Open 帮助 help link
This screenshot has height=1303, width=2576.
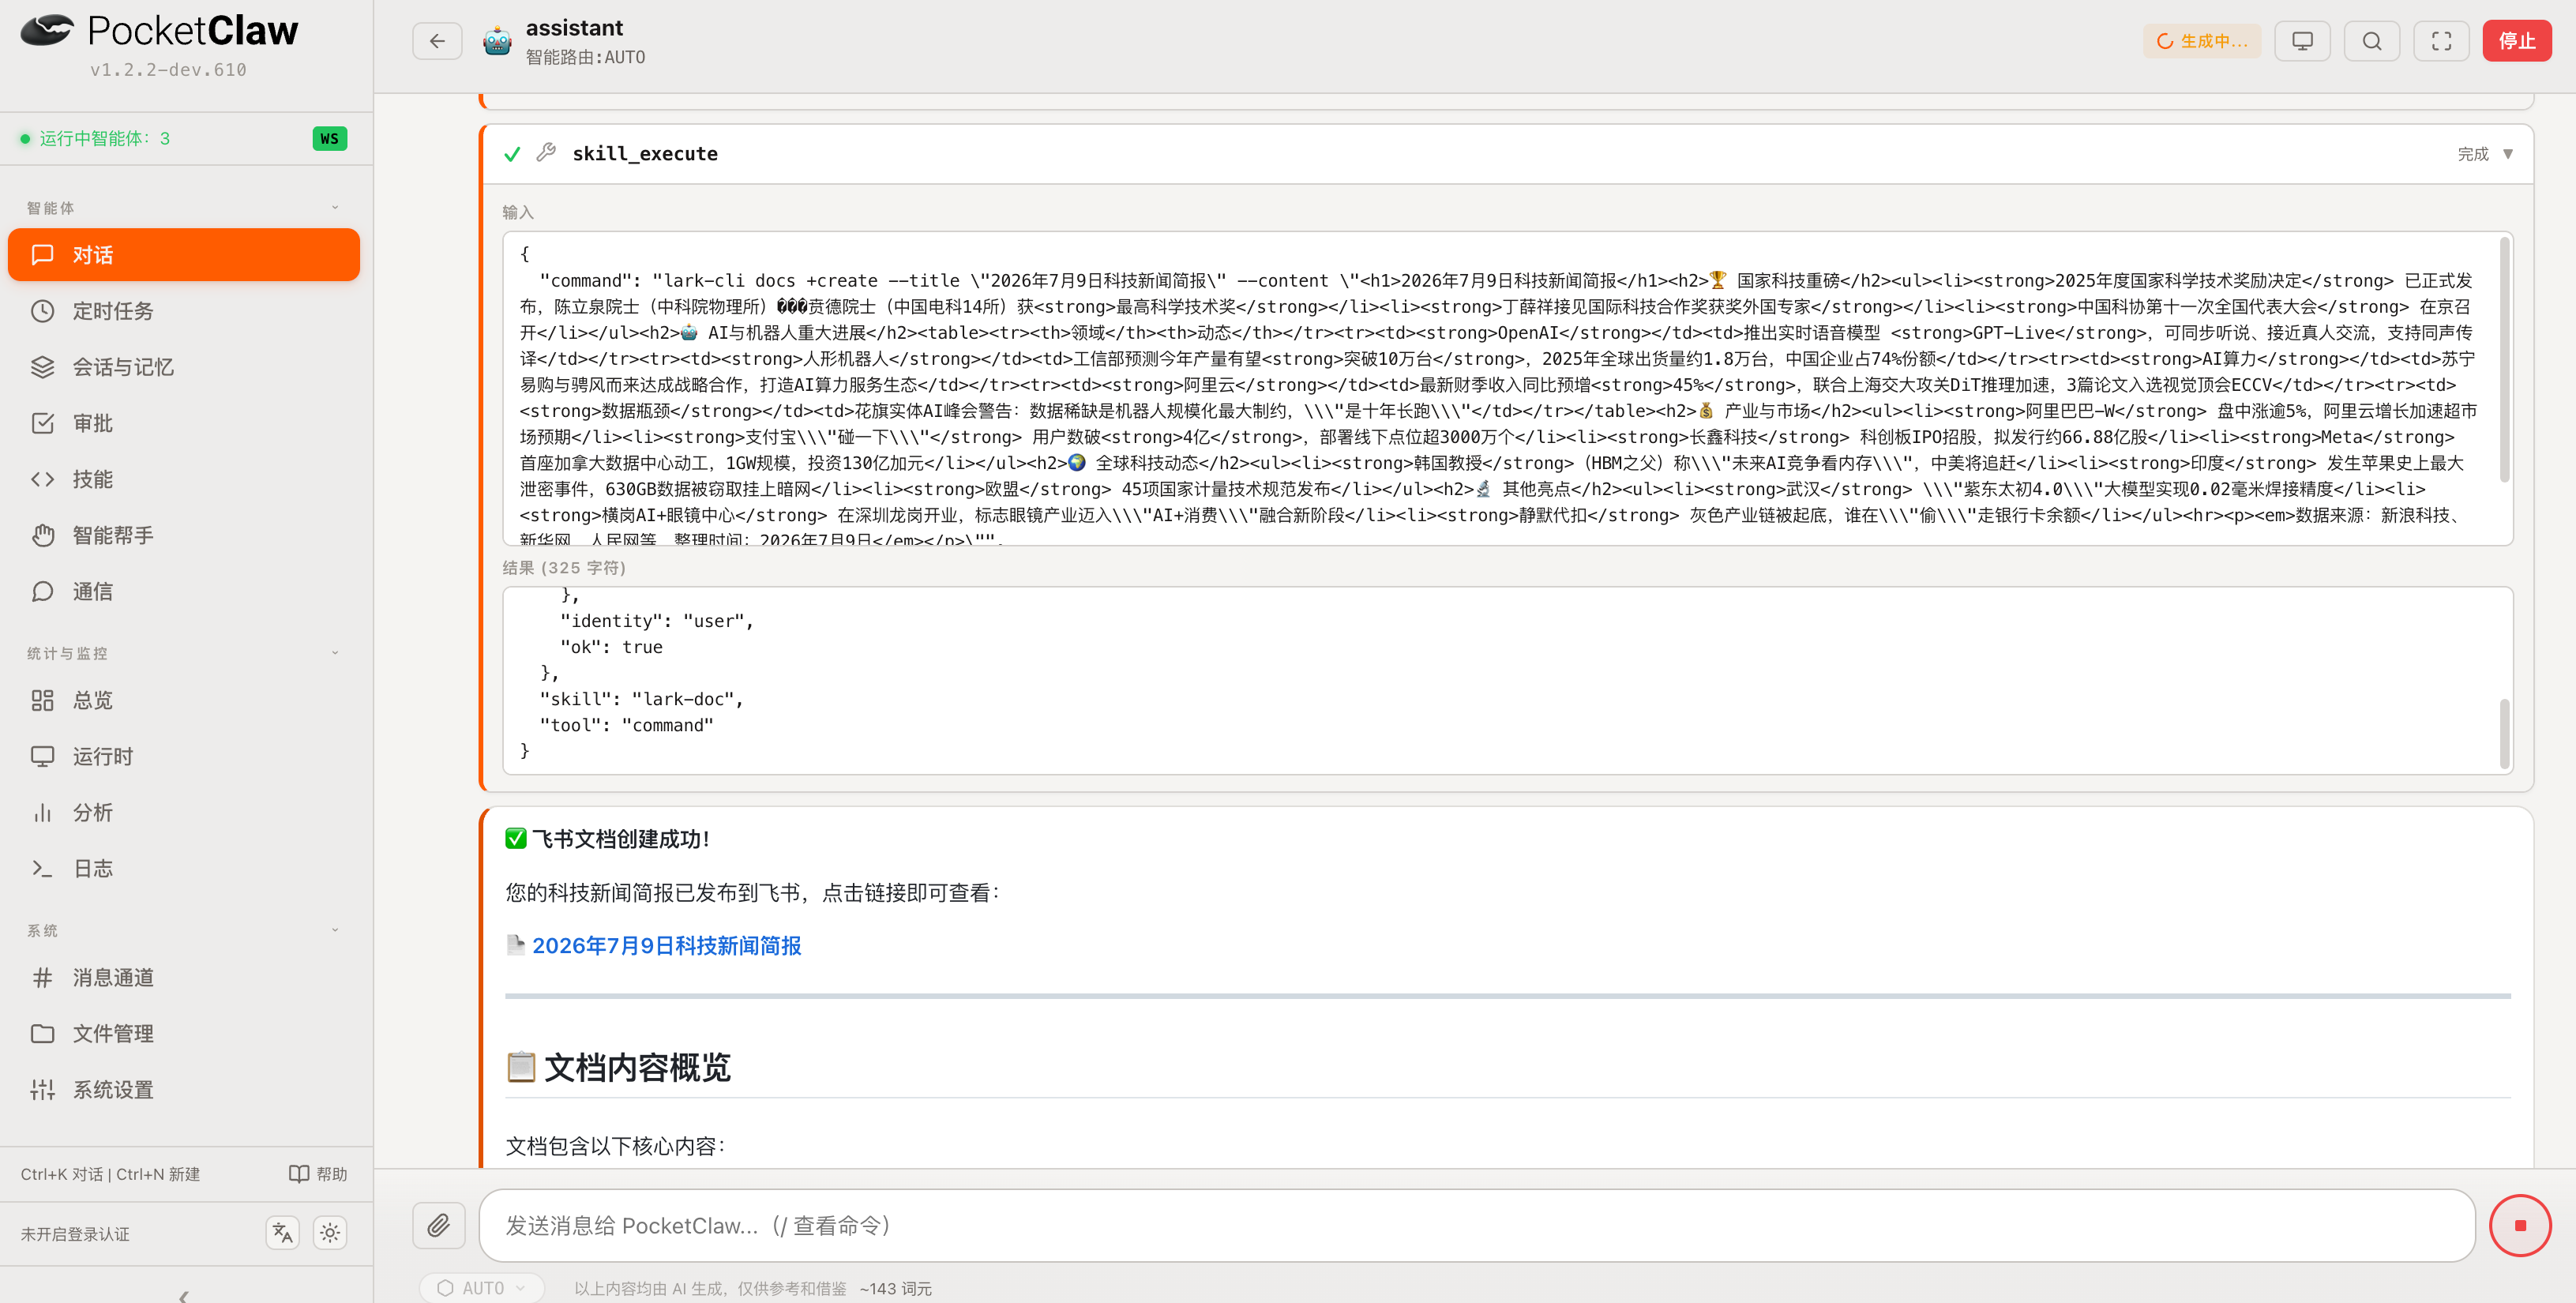click(x=318, y=1174)
